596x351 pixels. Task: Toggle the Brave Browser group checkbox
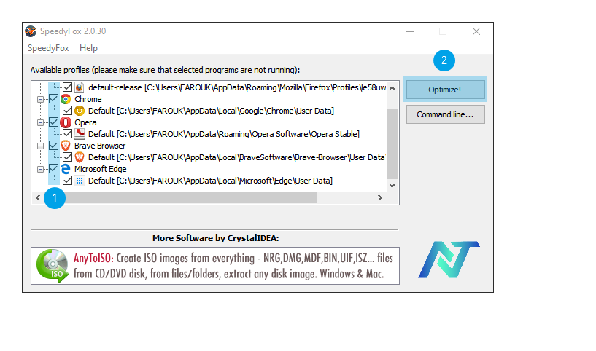(53, 146)
